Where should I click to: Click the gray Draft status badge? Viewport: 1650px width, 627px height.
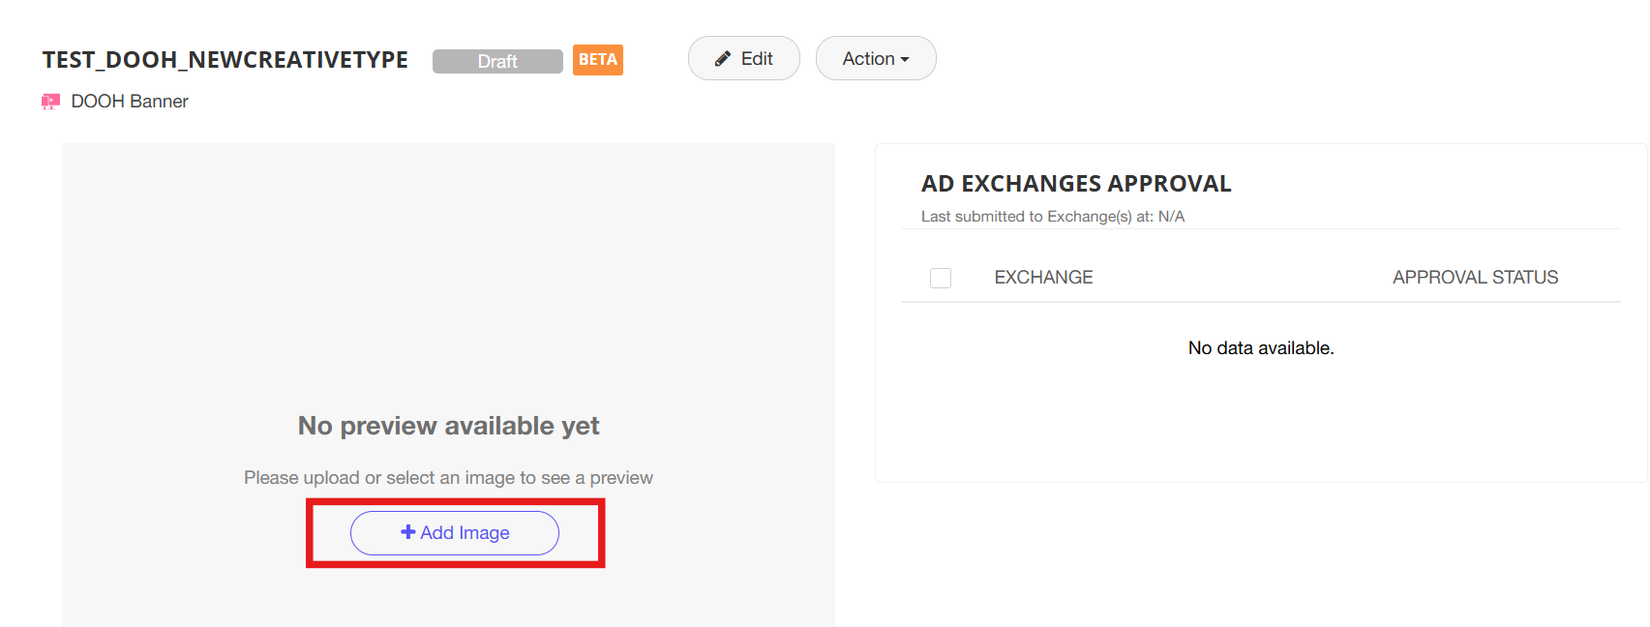497,61
